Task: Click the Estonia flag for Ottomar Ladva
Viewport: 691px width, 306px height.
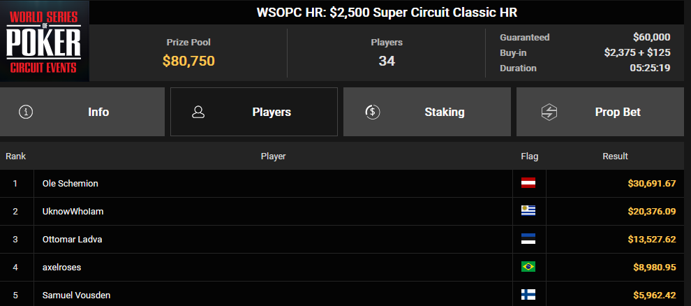Action: click(528, 239)
